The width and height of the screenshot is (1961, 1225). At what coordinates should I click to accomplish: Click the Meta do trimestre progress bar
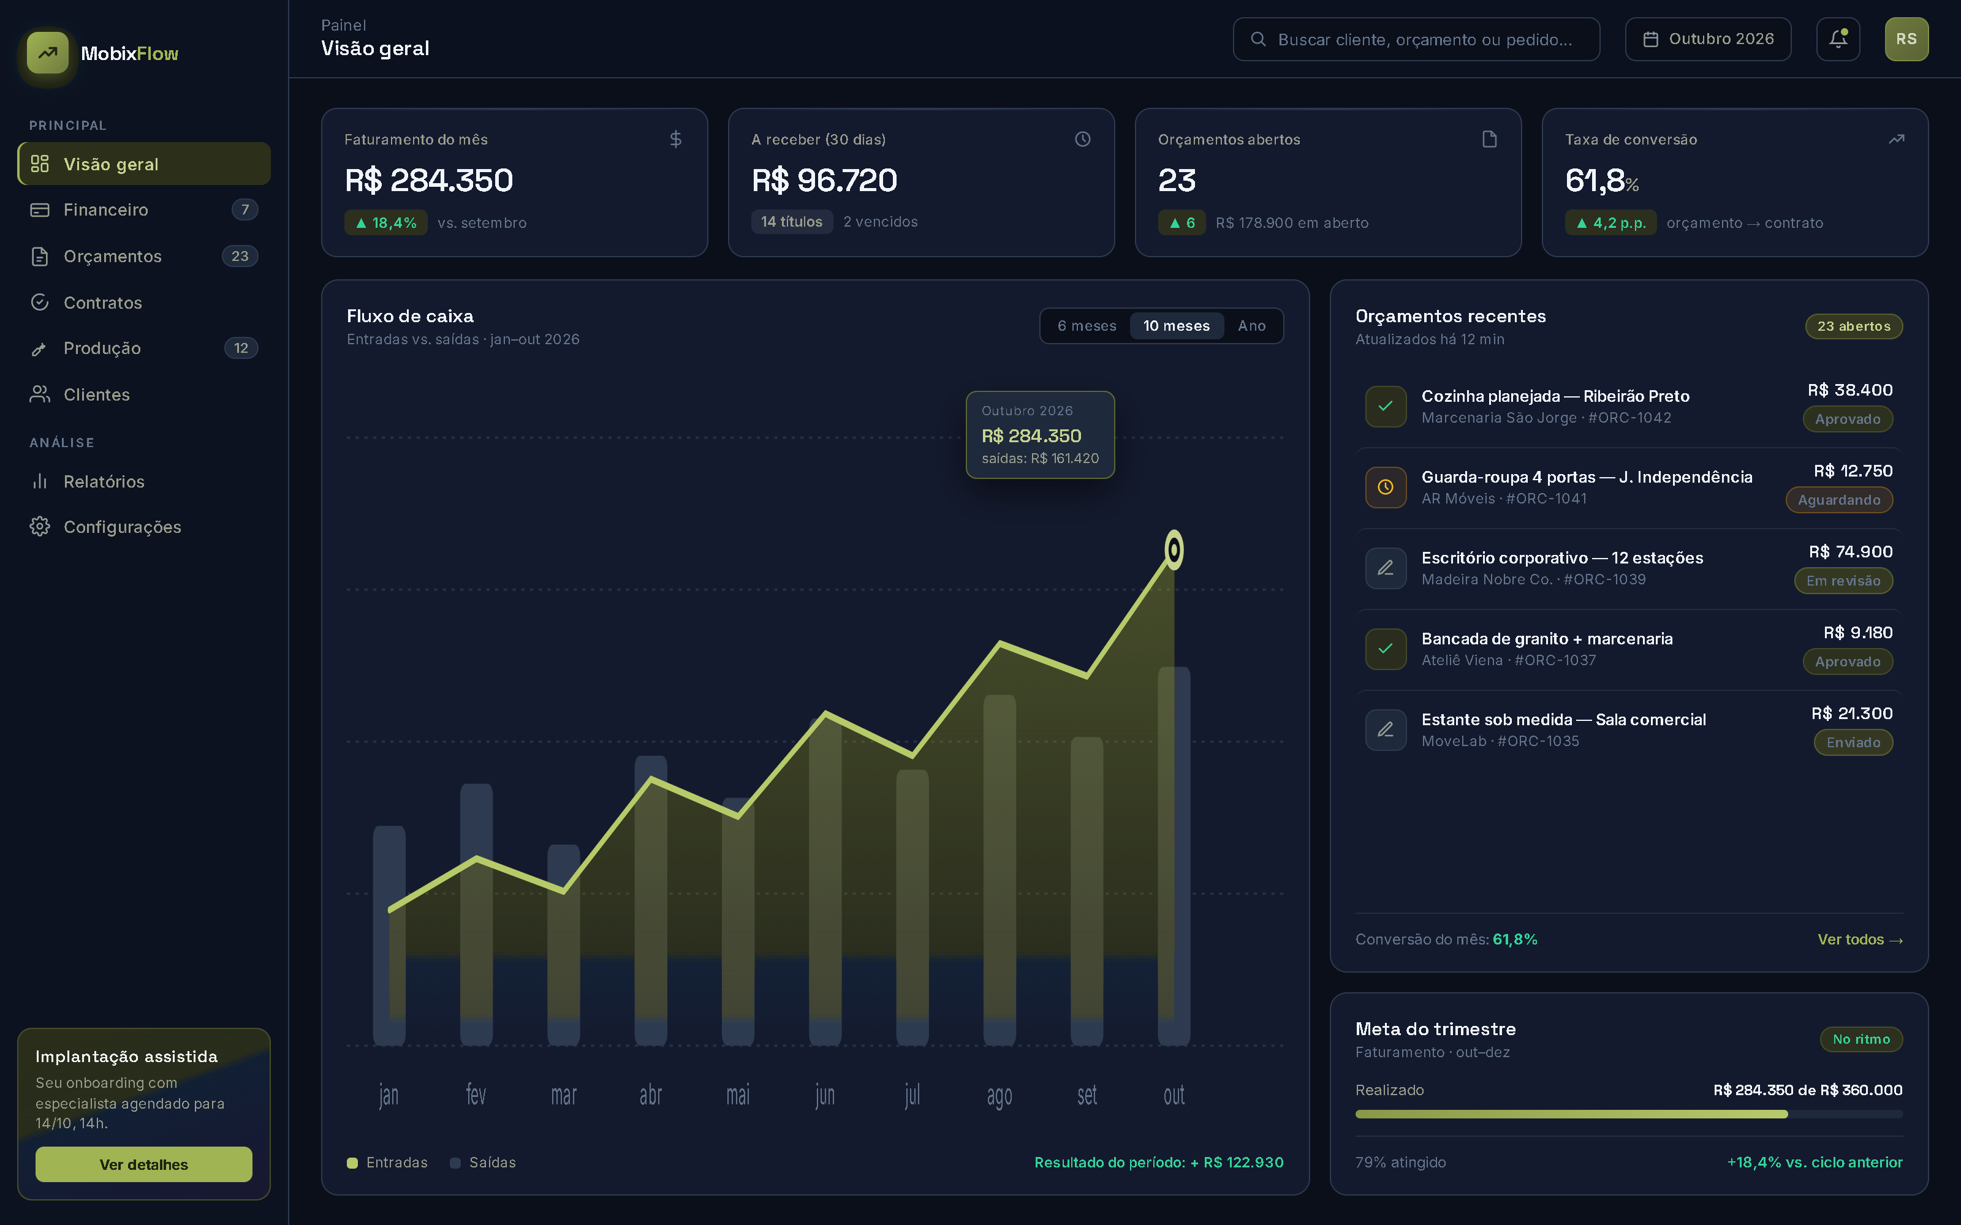[1629, 1115]
